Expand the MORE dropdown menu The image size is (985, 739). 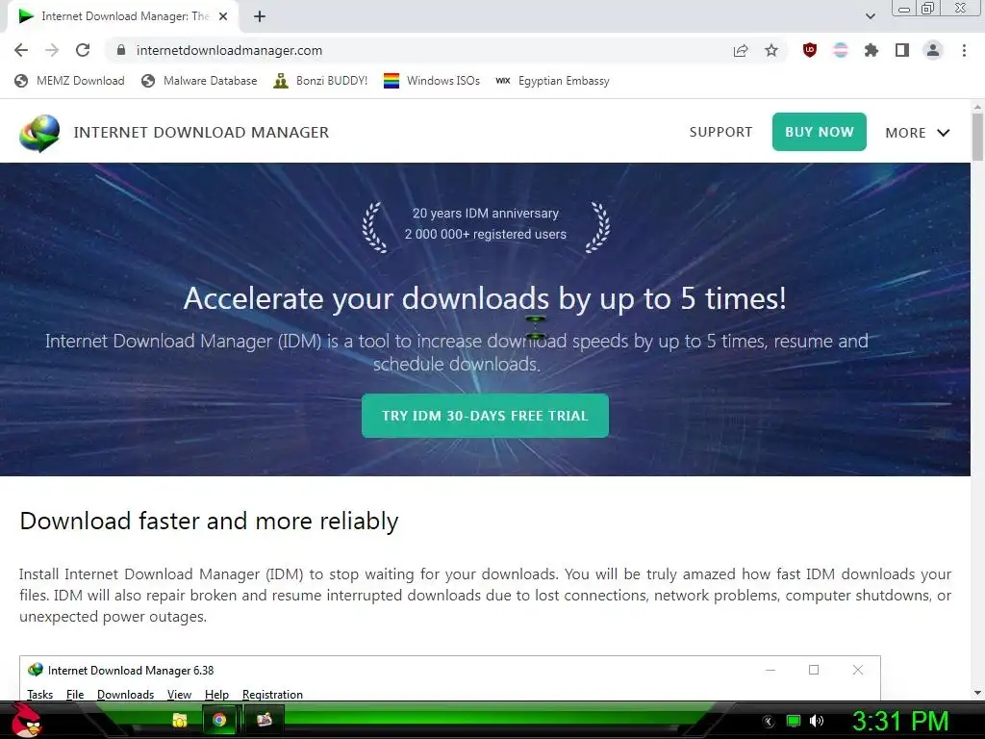click(917, 133)
